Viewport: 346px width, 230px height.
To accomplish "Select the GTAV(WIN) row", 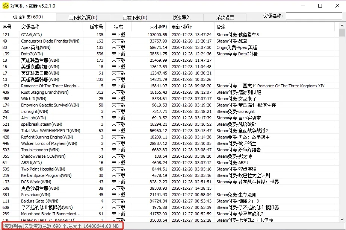I will 169,35.
